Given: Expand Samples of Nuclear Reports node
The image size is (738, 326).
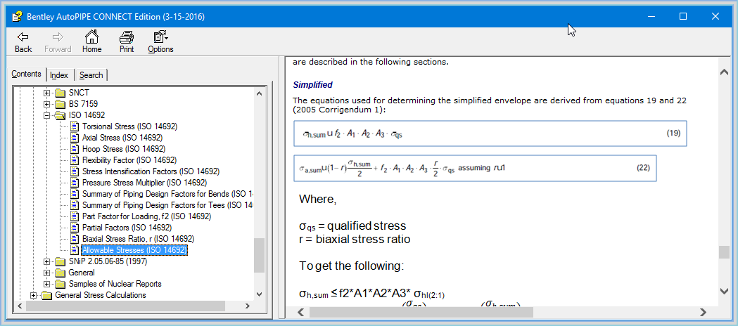Looking at the screenshot, I should click(x=46, y=284).
